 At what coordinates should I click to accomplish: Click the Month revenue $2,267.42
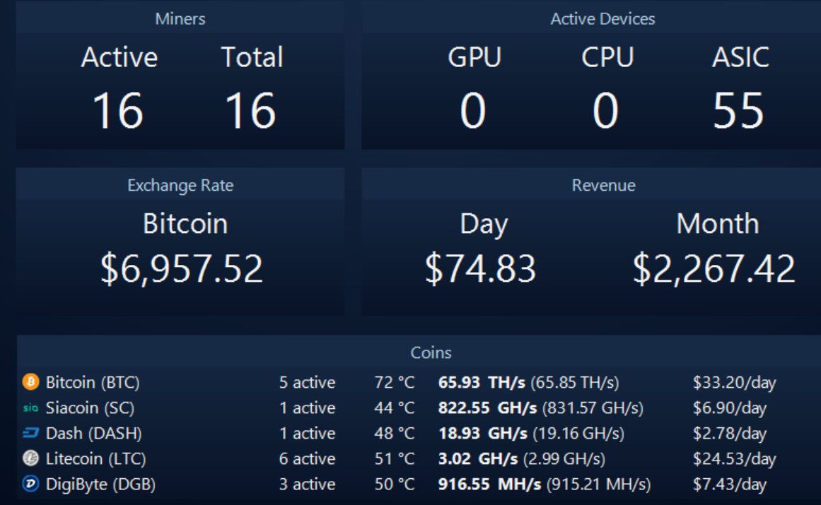714,268
